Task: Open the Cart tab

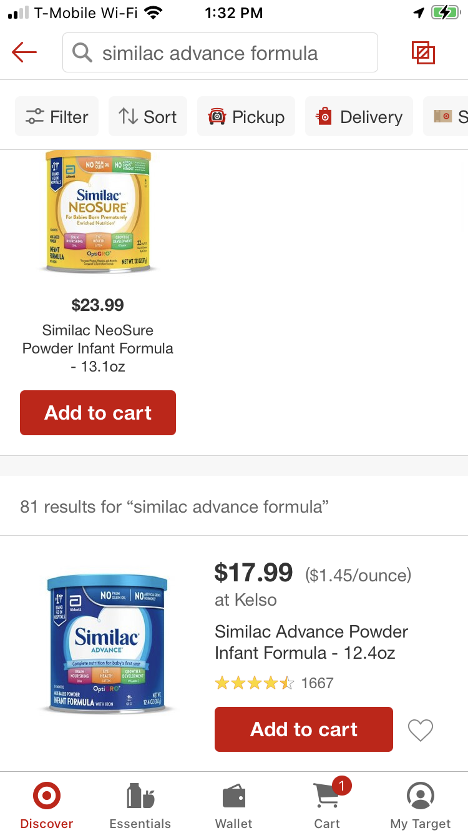Action: pos(327,804)
